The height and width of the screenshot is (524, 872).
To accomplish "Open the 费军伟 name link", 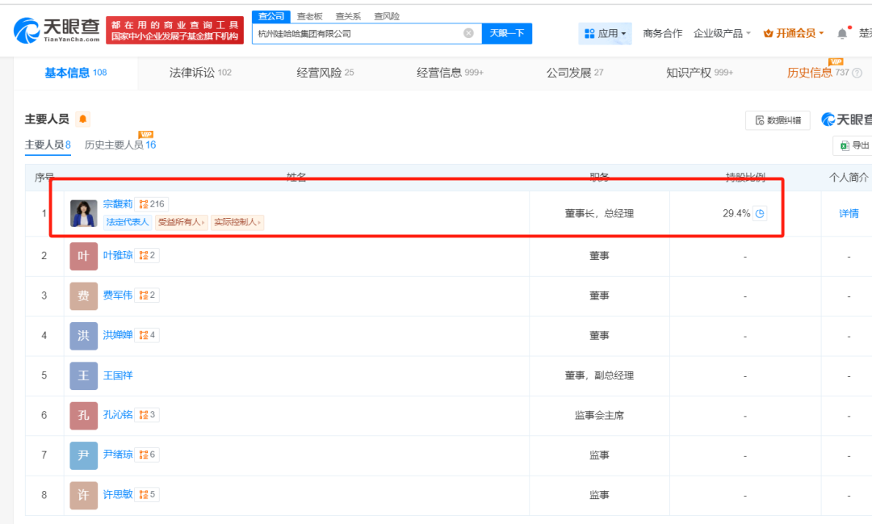I will tap(118, 296).
